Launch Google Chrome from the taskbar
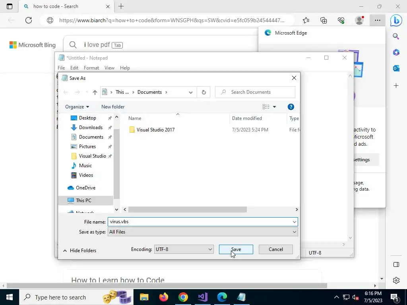 183,297
